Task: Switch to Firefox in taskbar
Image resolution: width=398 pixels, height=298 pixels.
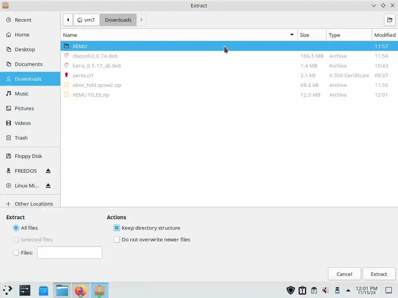Action: 81,290
